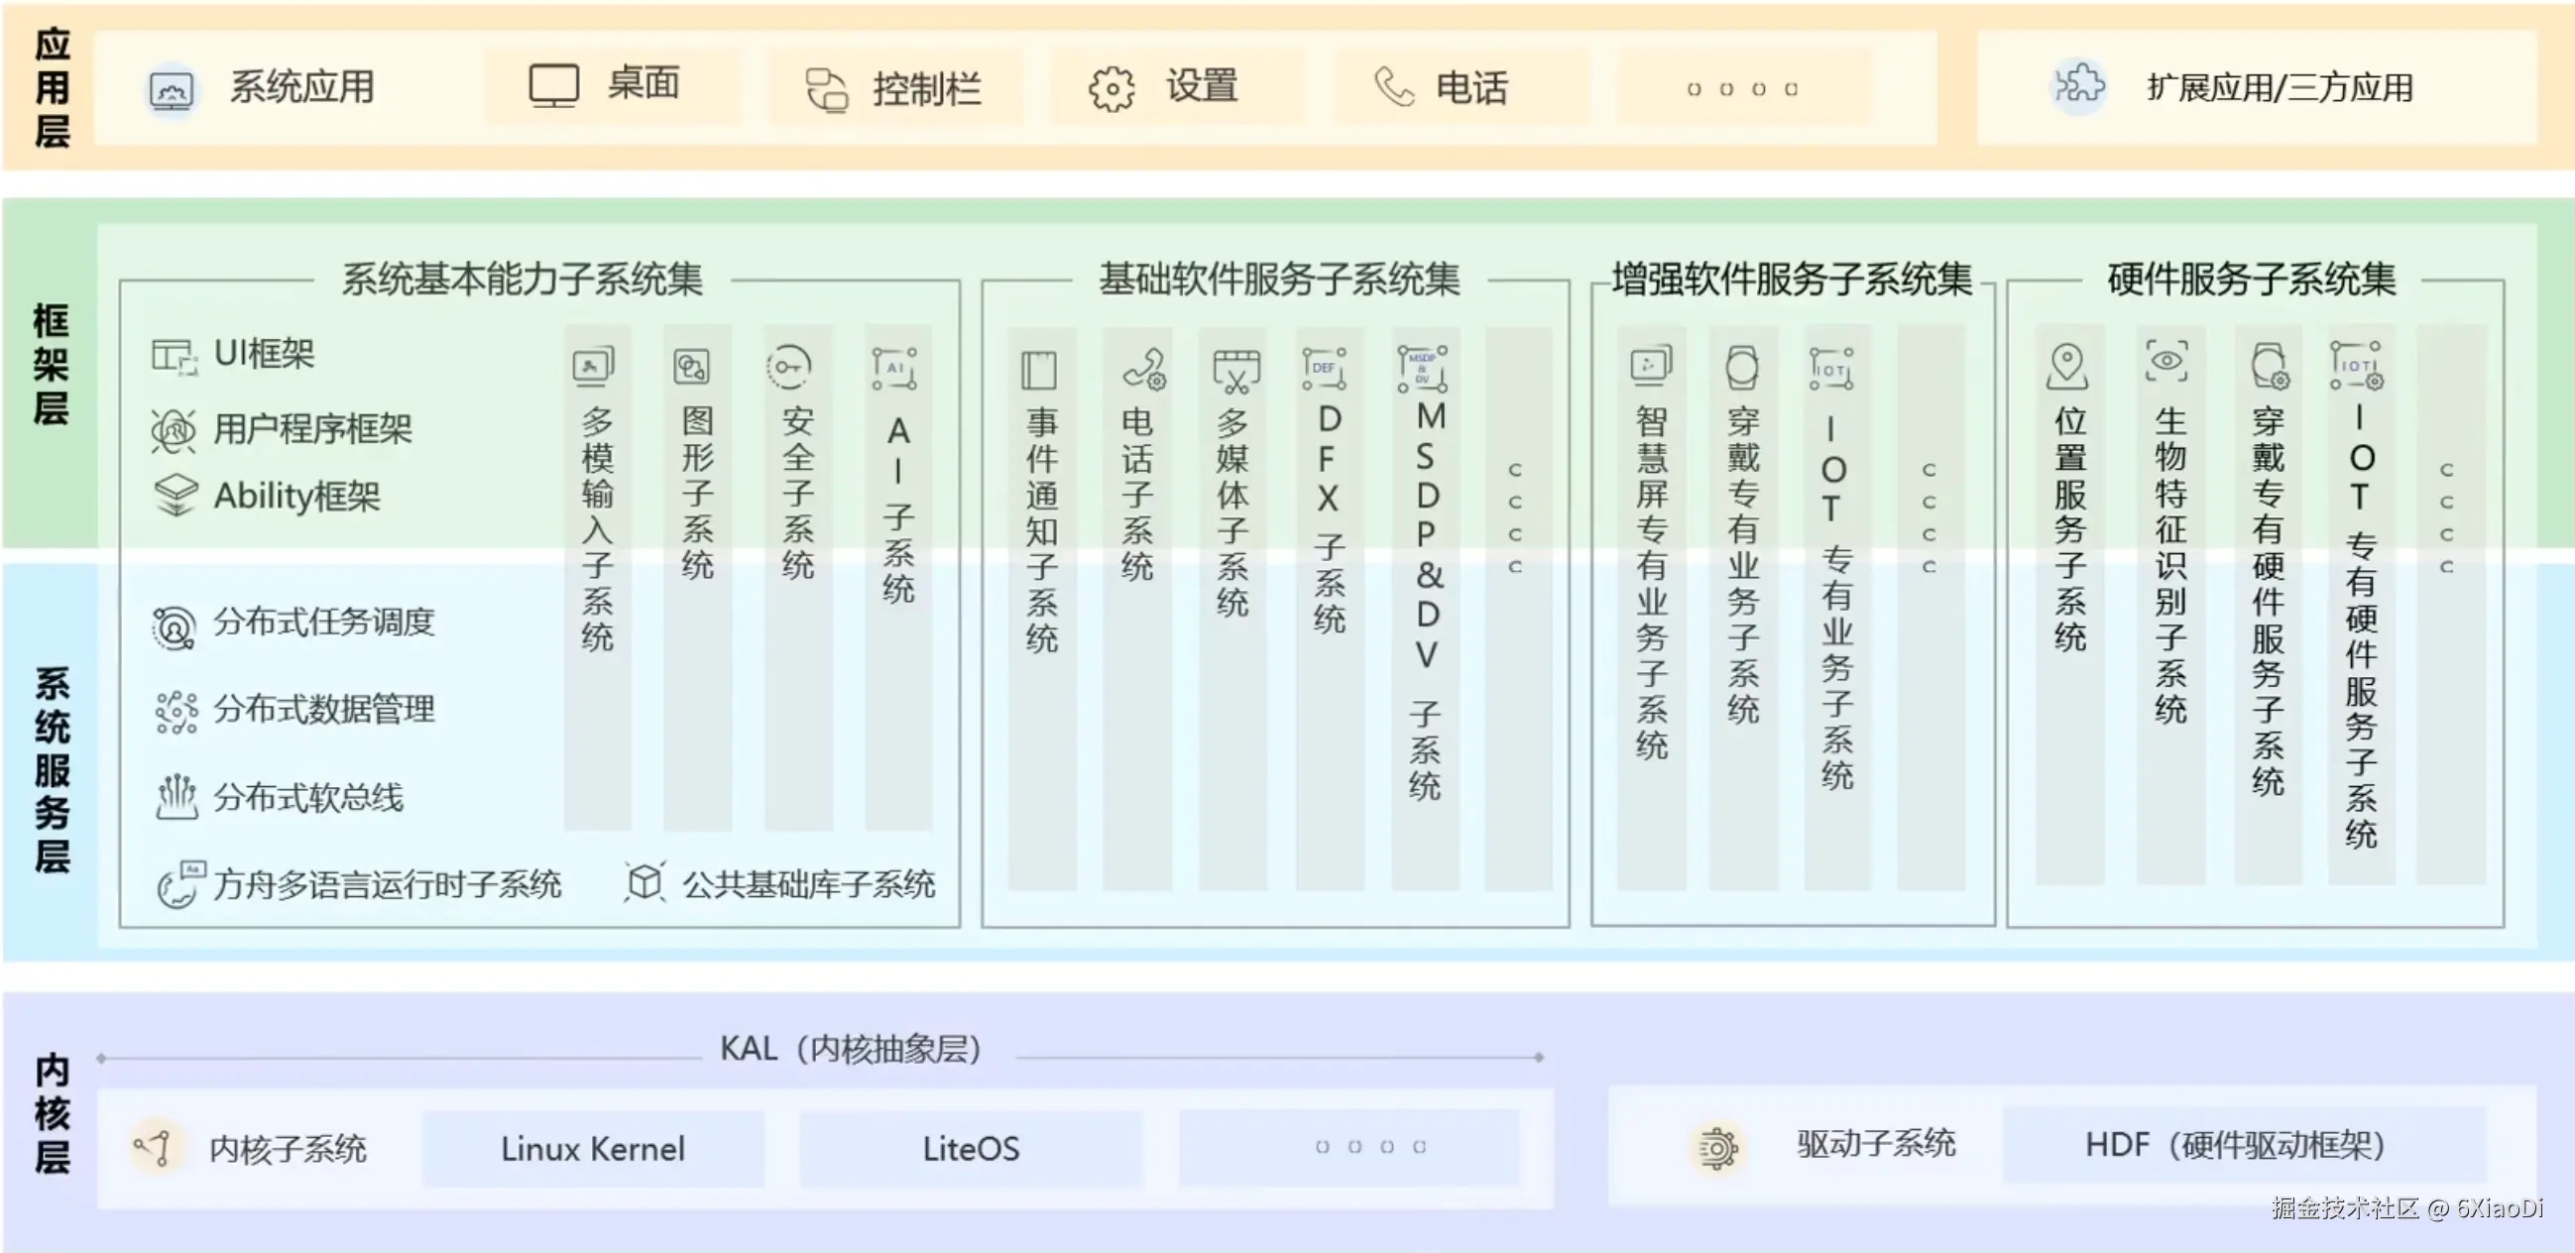
Task: Click the puzzle icon for 扩展应用
Action: [x=2079, y=86]
